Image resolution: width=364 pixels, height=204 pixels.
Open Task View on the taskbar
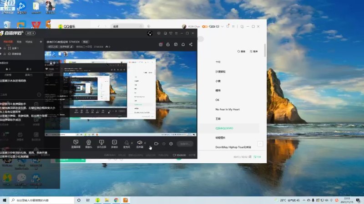[x=88, y=200]
